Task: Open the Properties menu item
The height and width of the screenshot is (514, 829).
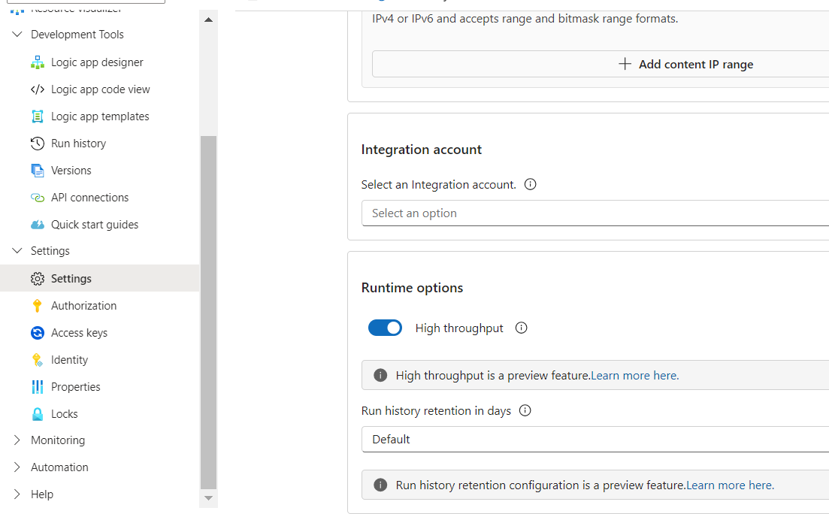Action: (75, 387)
